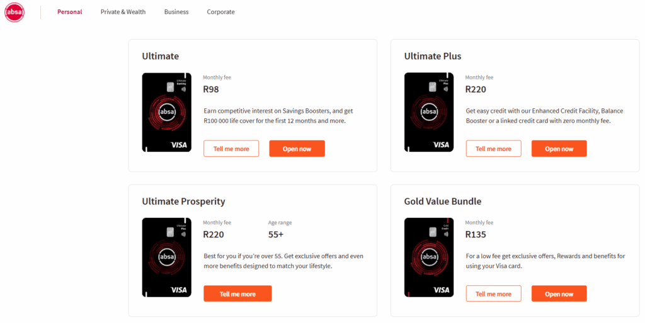Tell me more about Ultimate account
This screenshot has width=645, height=323.
click(x=231, y=149)
